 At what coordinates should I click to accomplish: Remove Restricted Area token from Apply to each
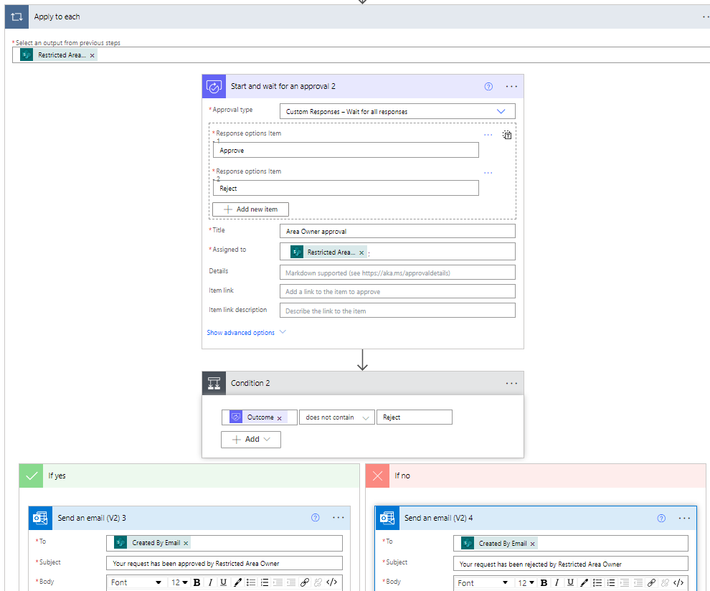click(x=93, y=55)
